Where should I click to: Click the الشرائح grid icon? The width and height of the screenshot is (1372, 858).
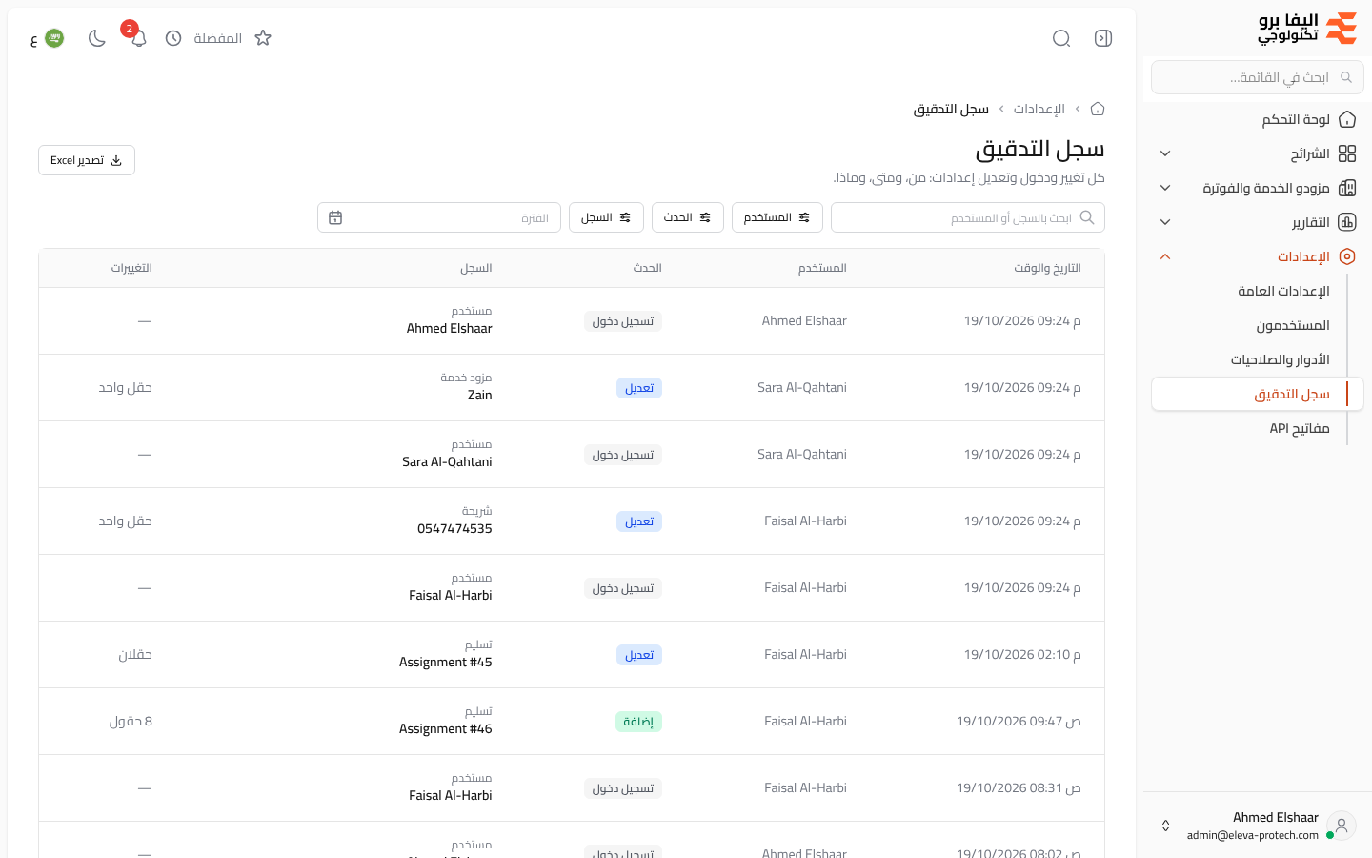[1347, 153]
